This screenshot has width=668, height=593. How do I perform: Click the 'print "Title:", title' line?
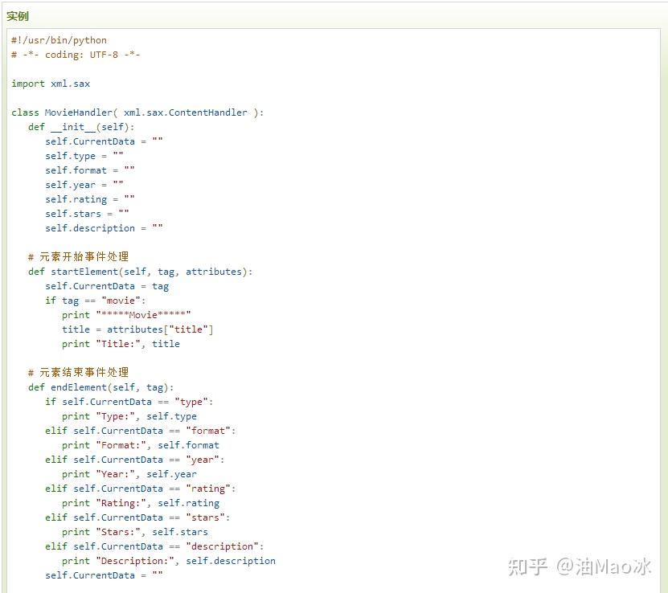(121, 345)
